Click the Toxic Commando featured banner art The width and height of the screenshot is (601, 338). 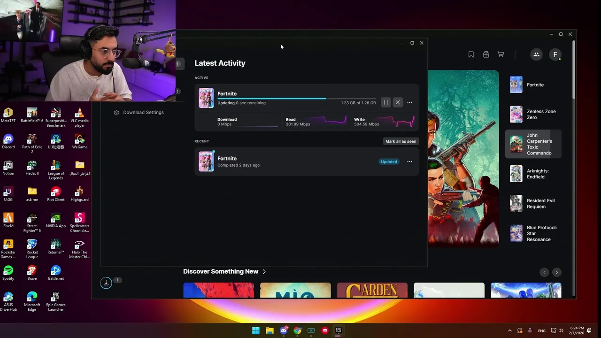click(x=463, y=159)
